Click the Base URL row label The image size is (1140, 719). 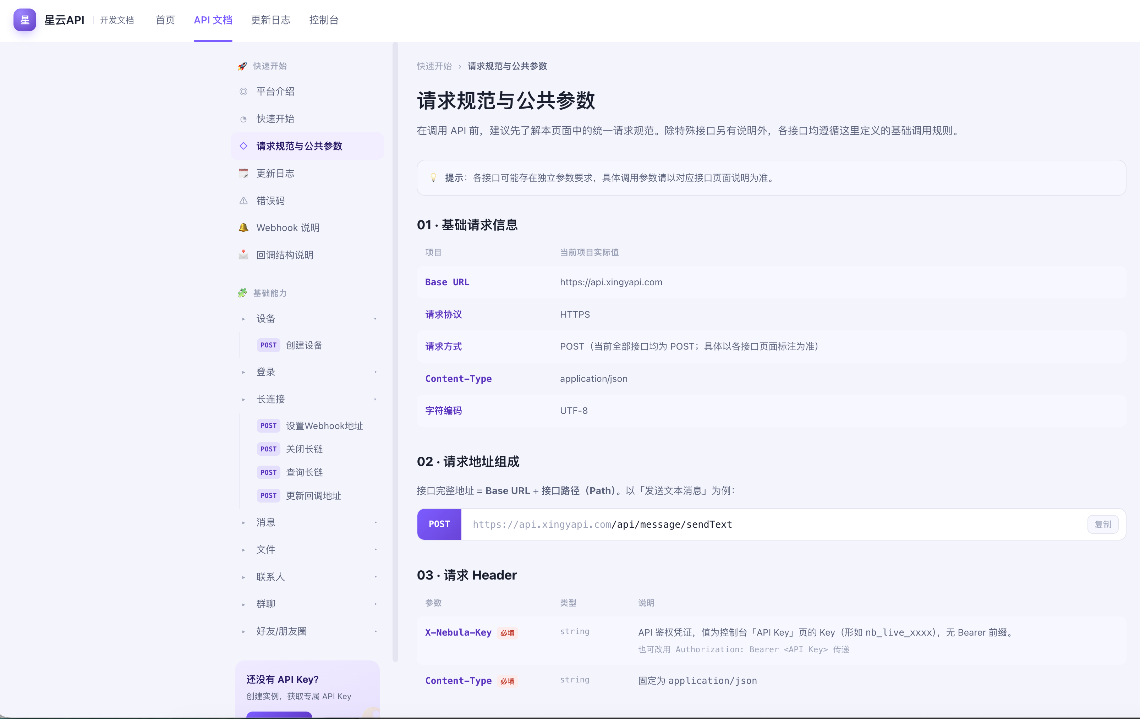click(x=447, y=282)
